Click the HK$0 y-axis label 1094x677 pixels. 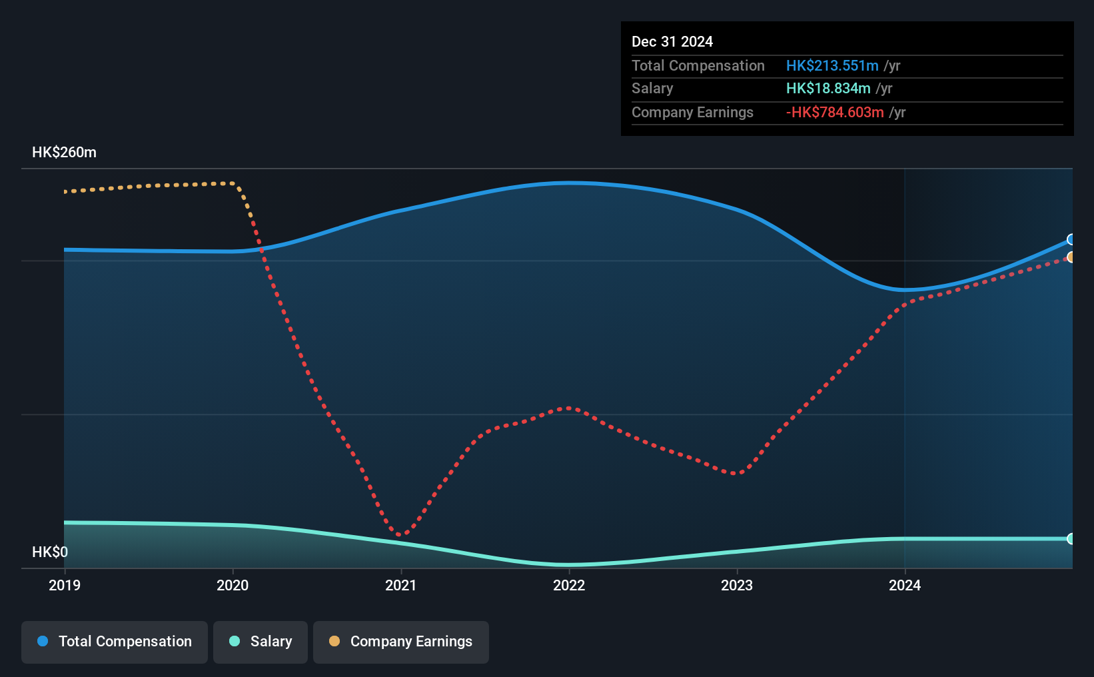point(50,552)
